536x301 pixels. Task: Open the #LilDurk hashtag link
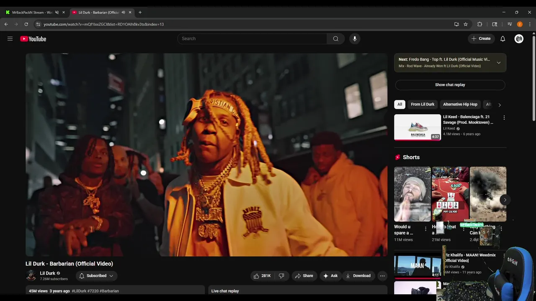[79, 291]
